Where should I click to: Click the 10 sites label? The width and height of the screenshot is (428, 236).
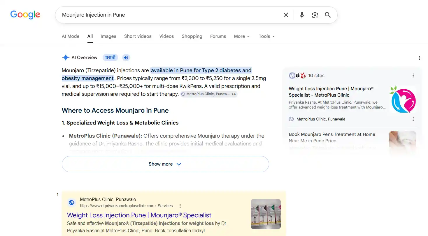pyautogui.click(x=316, y=75)
